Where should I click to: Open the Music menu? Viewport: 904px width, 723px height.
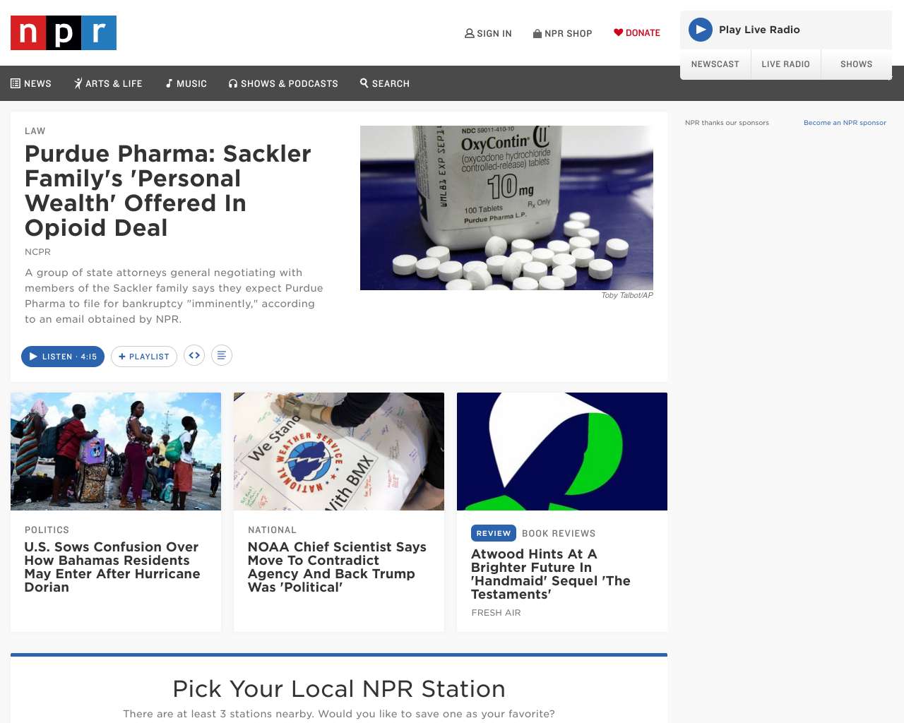coord(186,83)
